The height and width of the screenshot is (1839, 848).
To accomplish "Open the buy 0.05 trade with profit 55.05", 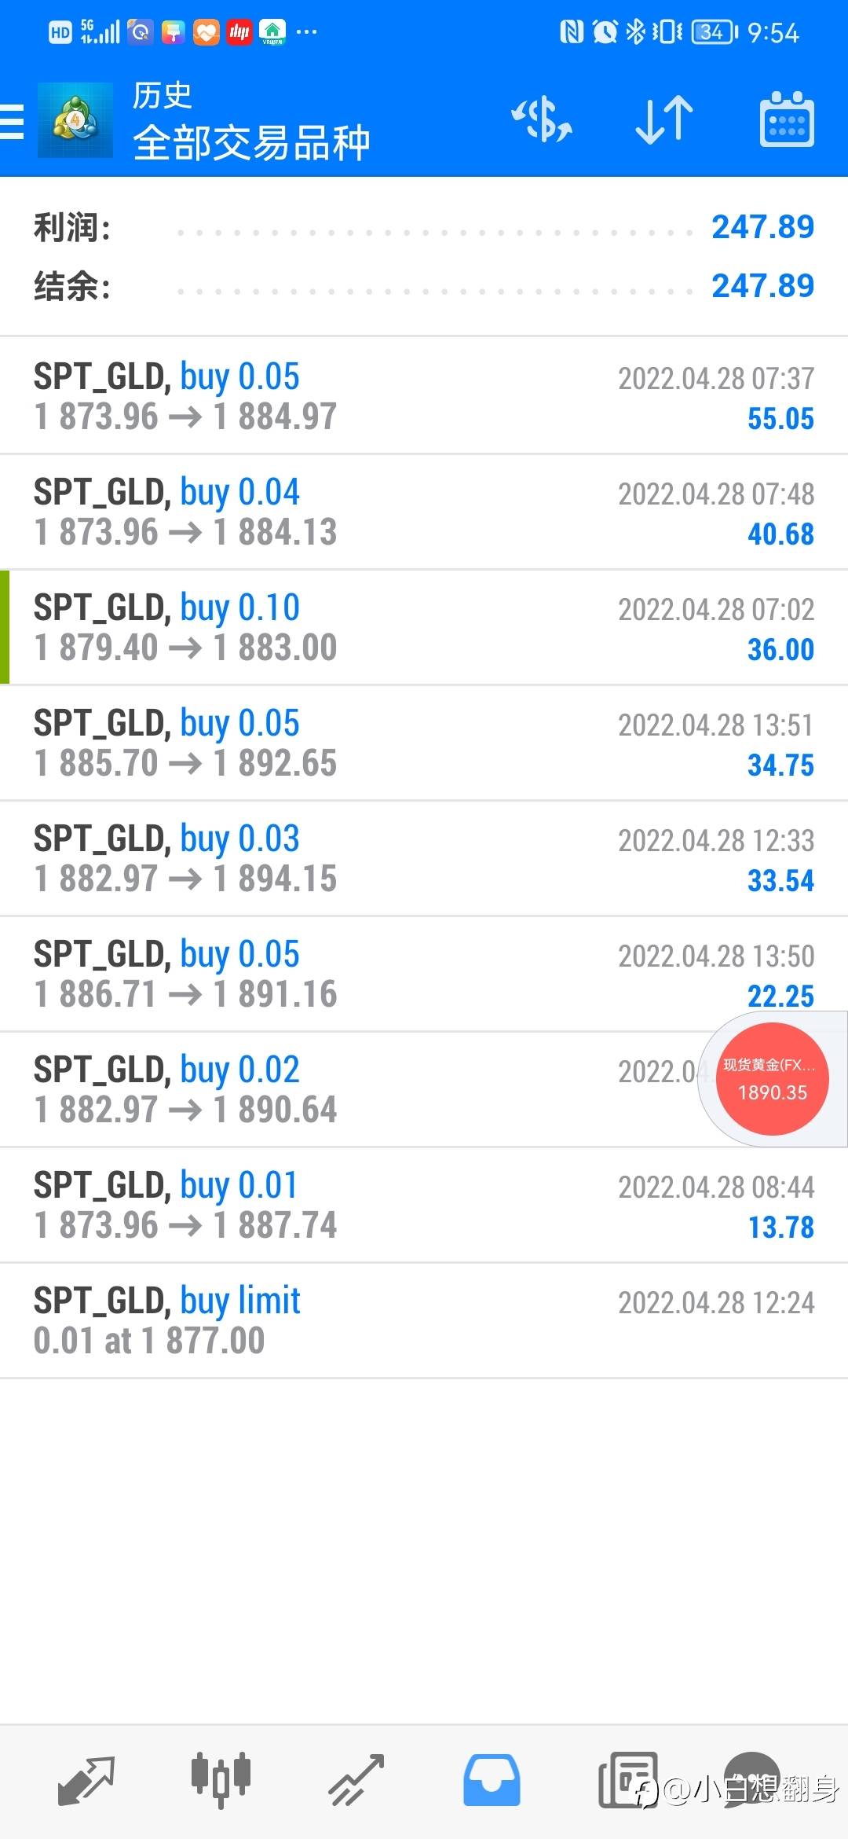I will click(x=424, y=396).
